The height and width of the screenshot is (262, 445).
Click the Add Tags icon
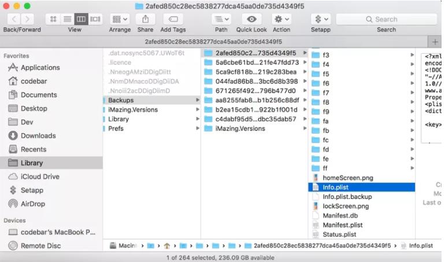tap(173, 19)
